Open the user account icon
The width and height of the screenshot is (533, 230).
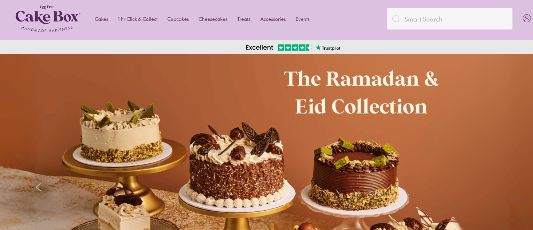[x=527, y=18]
